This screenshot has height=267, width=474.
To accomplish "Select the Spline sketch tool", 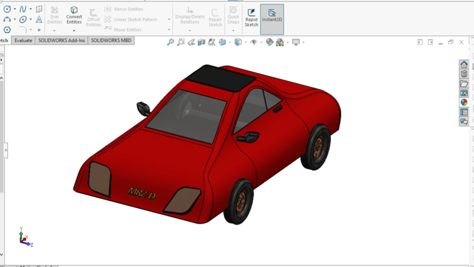I will tap(23, 9).
